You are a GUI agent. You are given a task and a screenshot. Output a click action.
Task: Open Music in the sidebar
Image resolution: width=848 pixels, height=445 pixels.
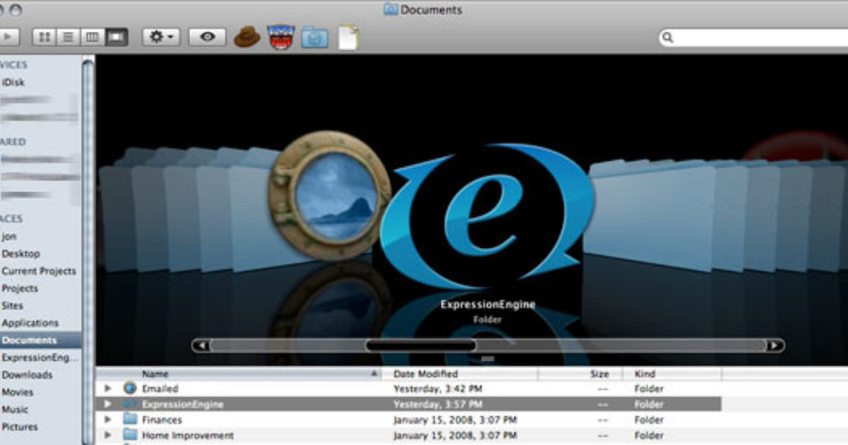15,410
